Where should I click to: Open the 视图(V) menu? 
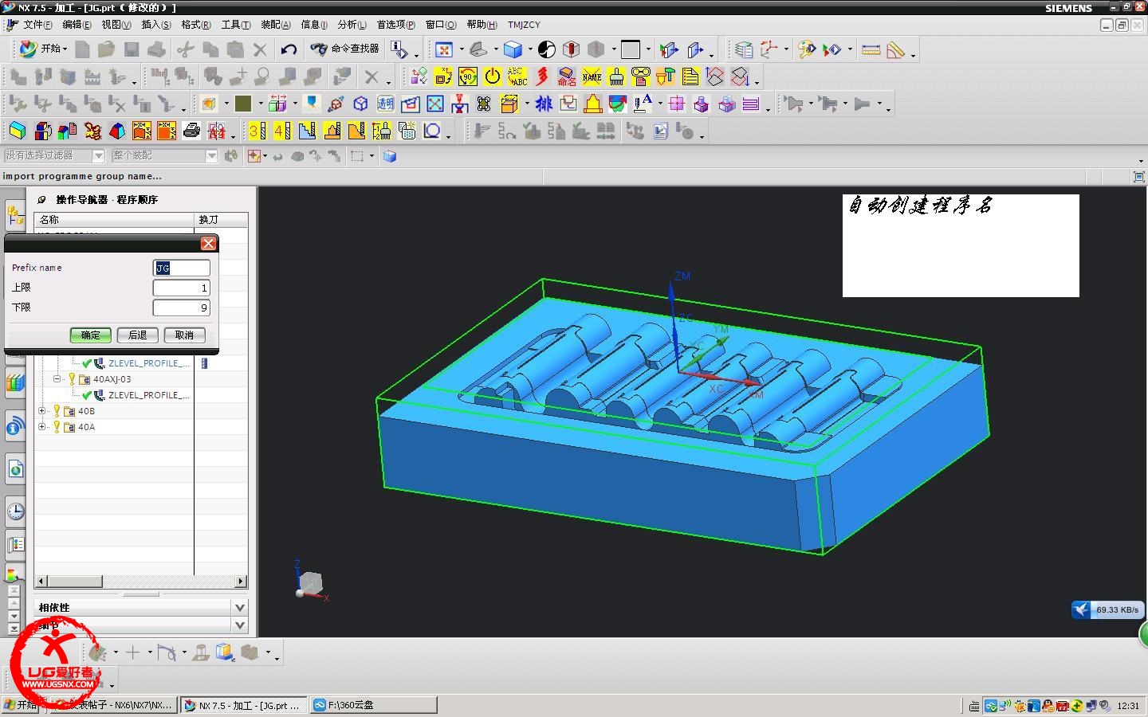[116, 25]
